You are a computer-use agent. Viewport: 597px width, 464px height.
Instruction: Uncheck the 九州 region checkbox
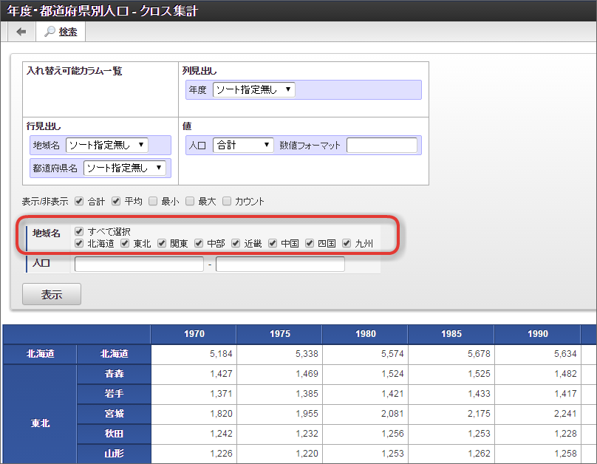[346, 243]
